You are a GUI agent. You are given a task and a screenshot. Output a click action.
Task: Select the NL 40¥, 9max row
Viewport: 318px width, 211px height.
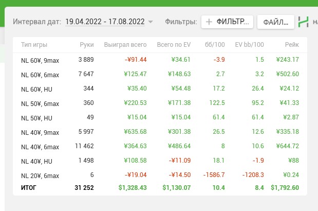click(x=160, y=132)
